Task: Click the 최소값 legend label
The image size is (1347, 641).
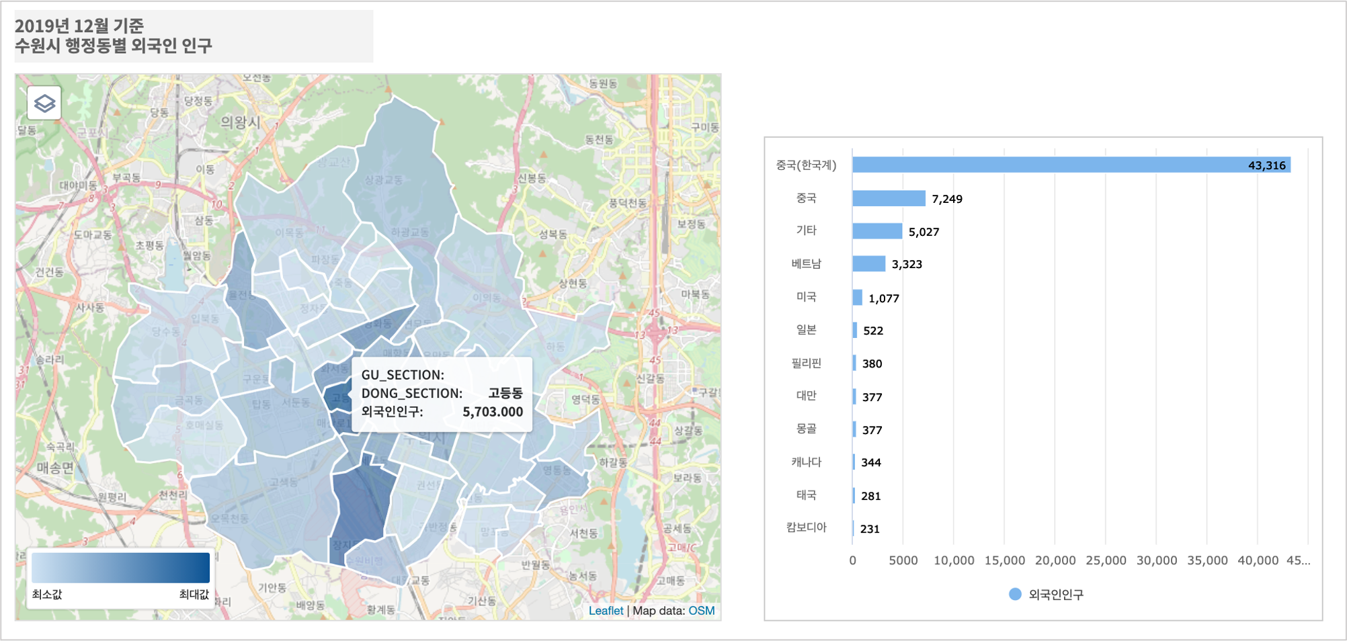Action: [x=47, y=595]
